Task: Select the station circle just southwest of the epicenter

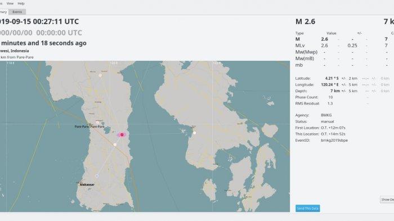Action: pyautogui.click(x=115, y=145)
